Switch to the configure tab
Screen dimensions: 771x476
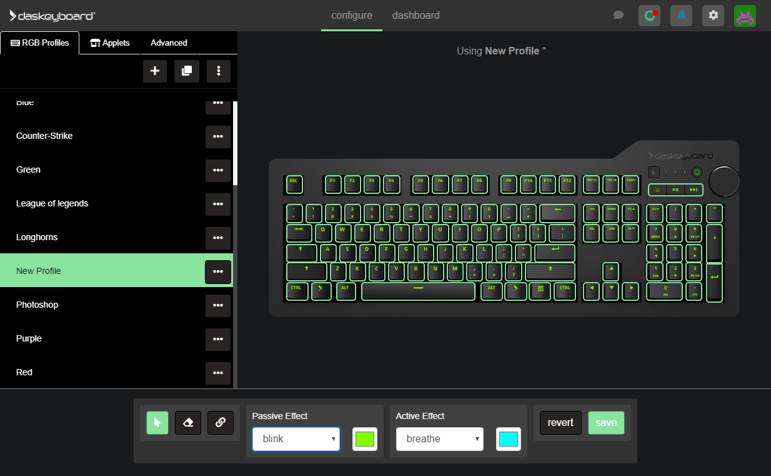pyautogui.click(x=352, y=16)
